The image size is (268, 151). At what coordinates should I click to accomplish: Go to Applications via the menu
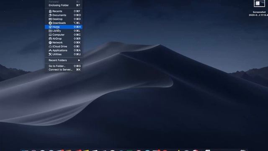point(64,50)
